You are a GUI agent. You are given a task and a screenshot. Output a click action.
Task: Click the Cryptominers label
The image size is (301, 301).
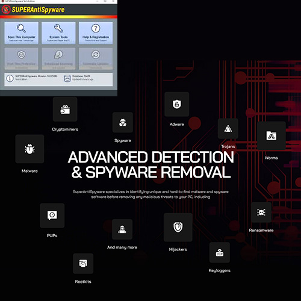(65, 129)
